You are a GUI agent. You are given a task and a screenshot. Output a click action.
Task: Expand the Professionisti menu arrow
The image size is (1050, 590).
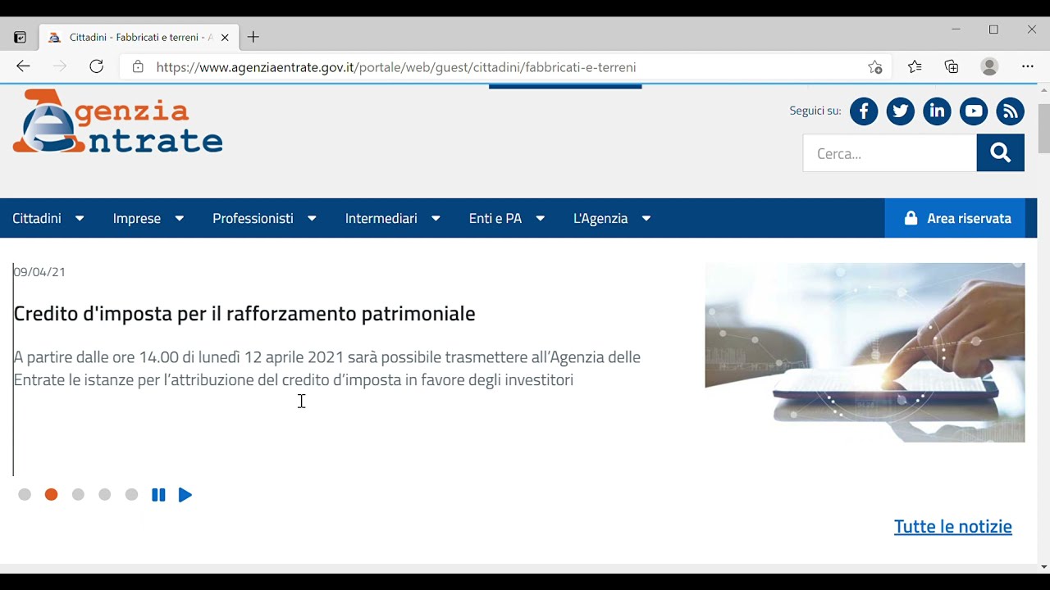point(312,219)
